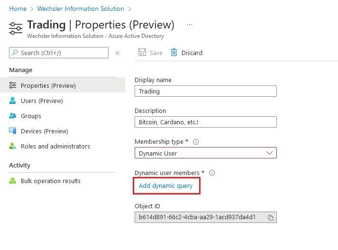Copy Object ID with clipboard icon

[270, 218]
